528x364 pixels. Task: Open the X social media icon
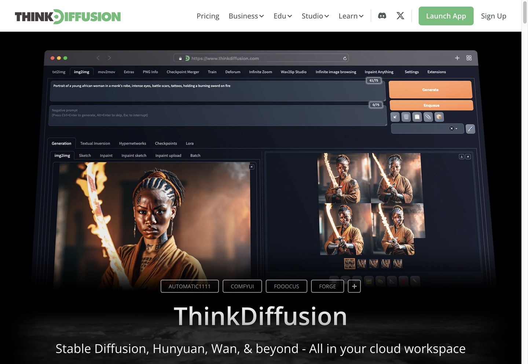(400, 16)
